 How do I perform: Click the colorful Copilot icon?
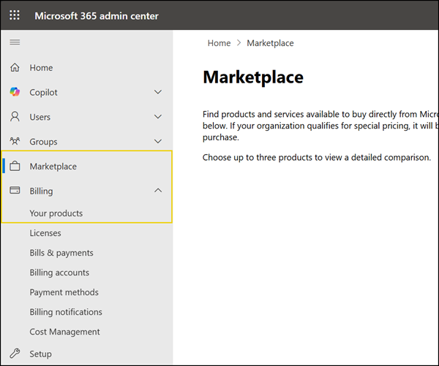[x=15, y=93]
